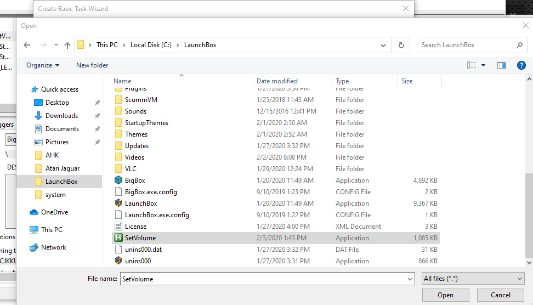Close the Create Basic Task Wizard
533x305 pixels.
[x=406, y=8]
